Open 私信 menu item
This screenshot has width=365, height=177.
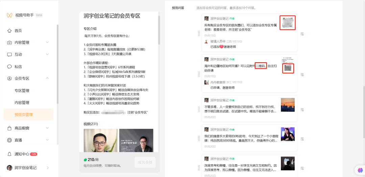tap(18, 67)
